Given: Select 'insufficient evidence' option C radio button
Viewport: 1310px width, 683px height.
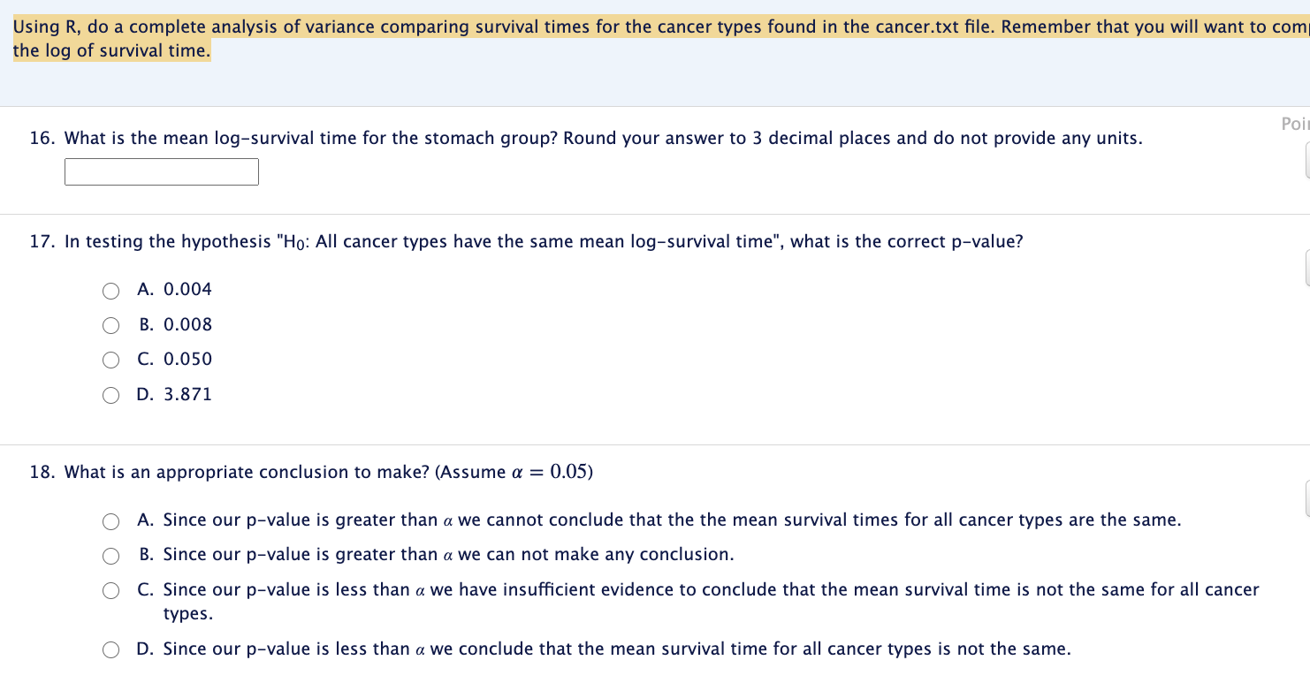Looking at the screenshot, I should coord(110,591).
